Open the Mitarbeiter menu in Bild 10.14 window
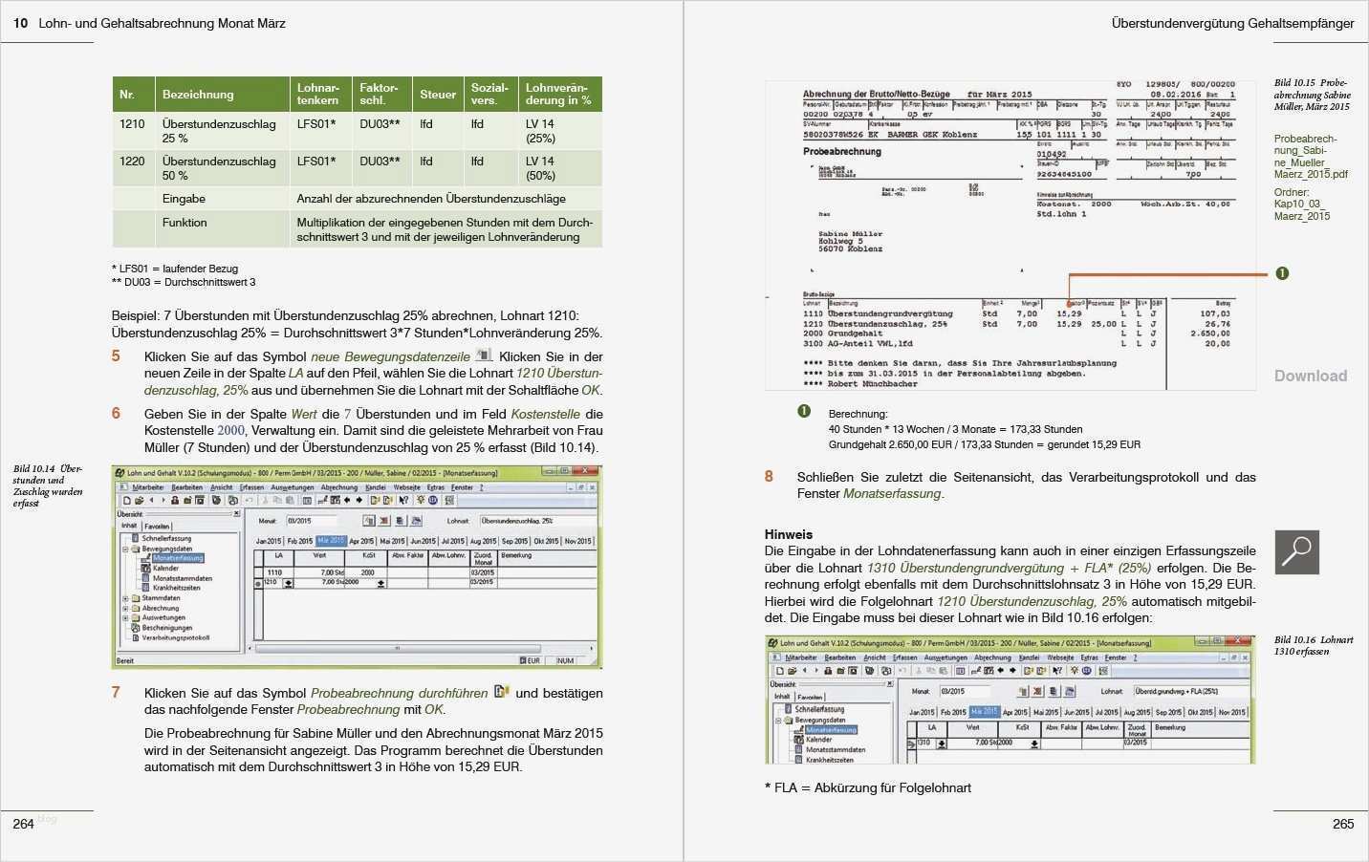The width and height of the screenshot is (1369, 862). click(x=147, y=487)
